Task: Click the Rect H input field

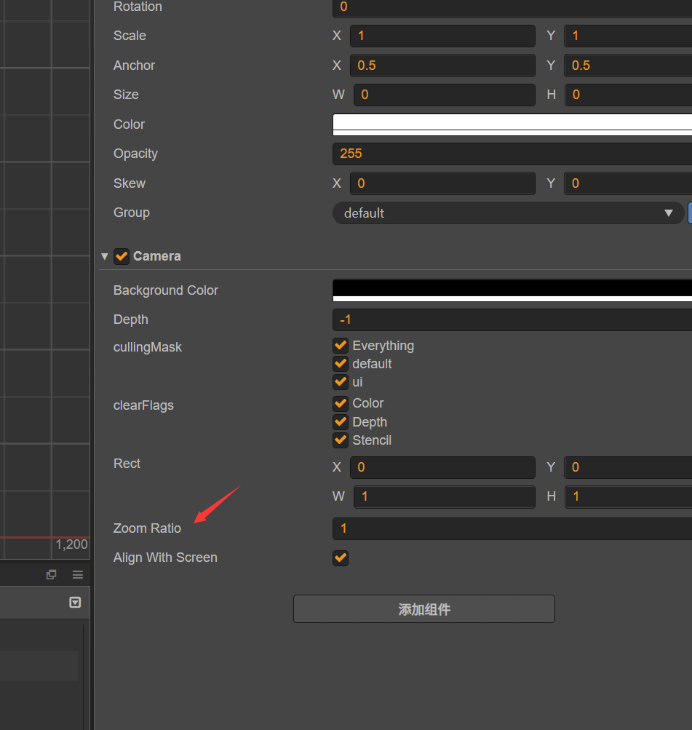Action: tap(628, 497)
